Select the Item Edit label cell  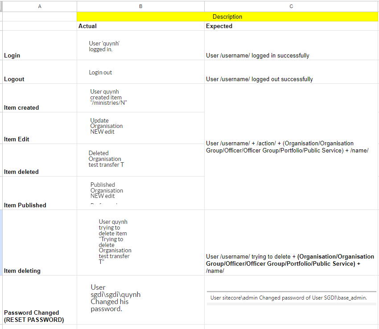[40, 128]
